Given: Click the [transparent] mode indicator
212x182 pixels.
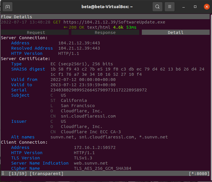Looking at the screenshot, I should pos(46,174).
